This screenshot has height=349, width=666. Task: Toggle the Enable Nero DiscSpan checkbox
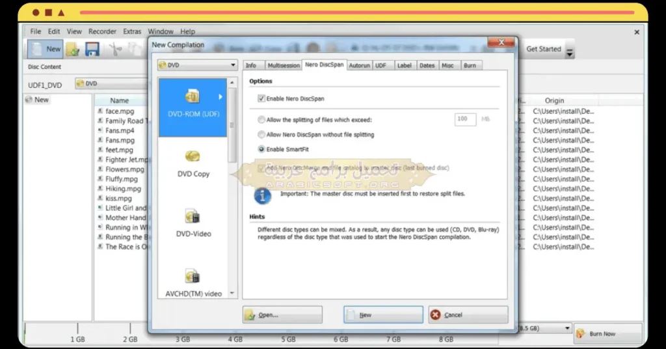coord(261,98)
